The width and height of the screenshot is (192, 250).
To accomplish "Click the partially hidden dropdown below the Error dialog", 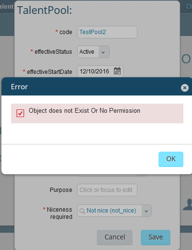I will [112, 175].
